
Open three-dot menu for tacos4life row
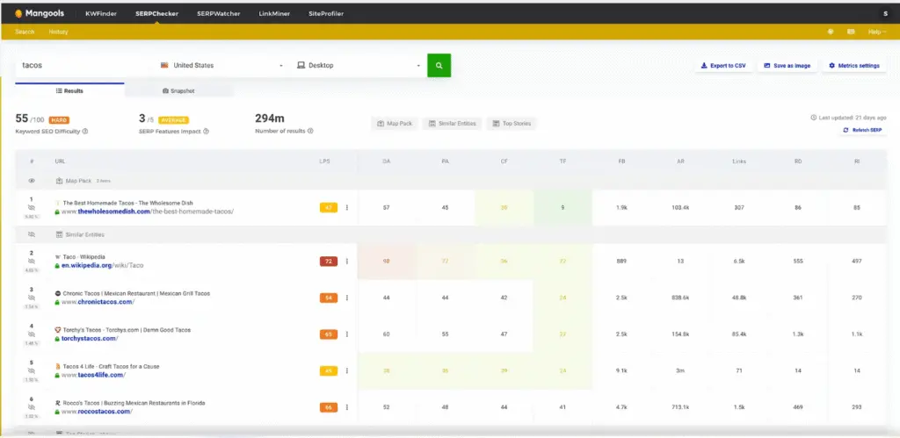point(346,371)
